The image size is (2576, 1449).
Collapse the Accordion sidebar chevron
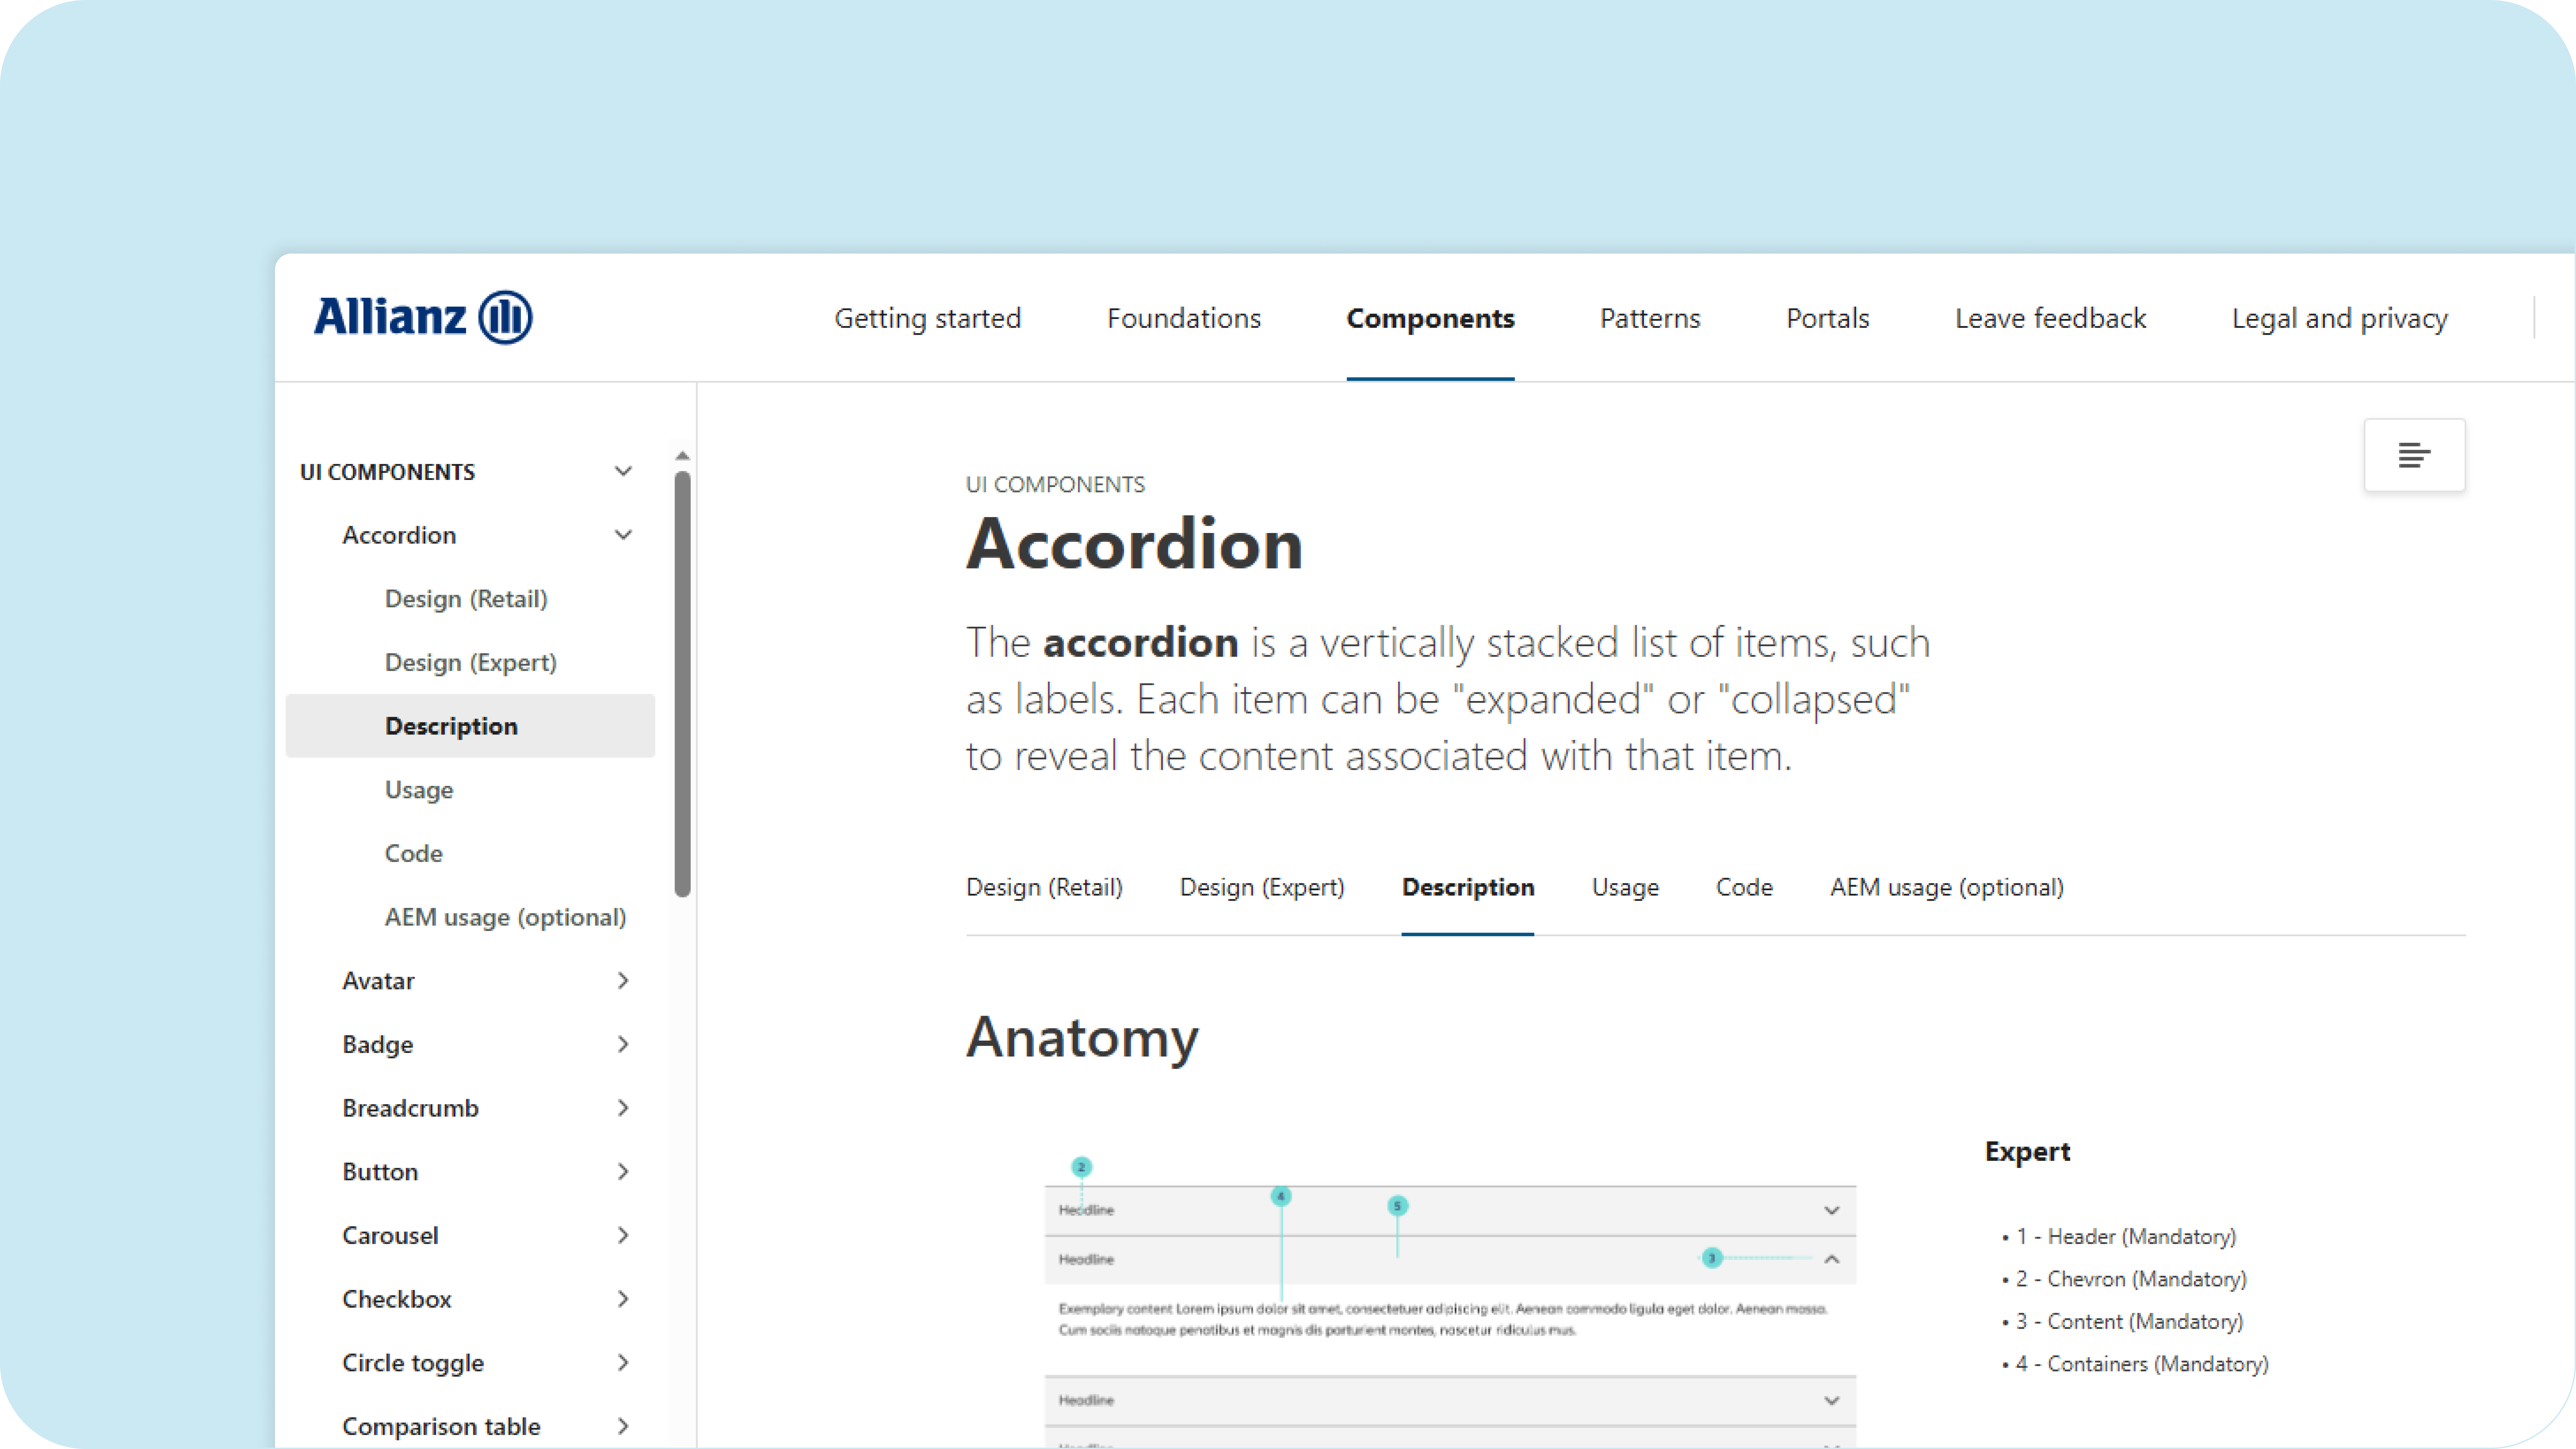(623, 535)
